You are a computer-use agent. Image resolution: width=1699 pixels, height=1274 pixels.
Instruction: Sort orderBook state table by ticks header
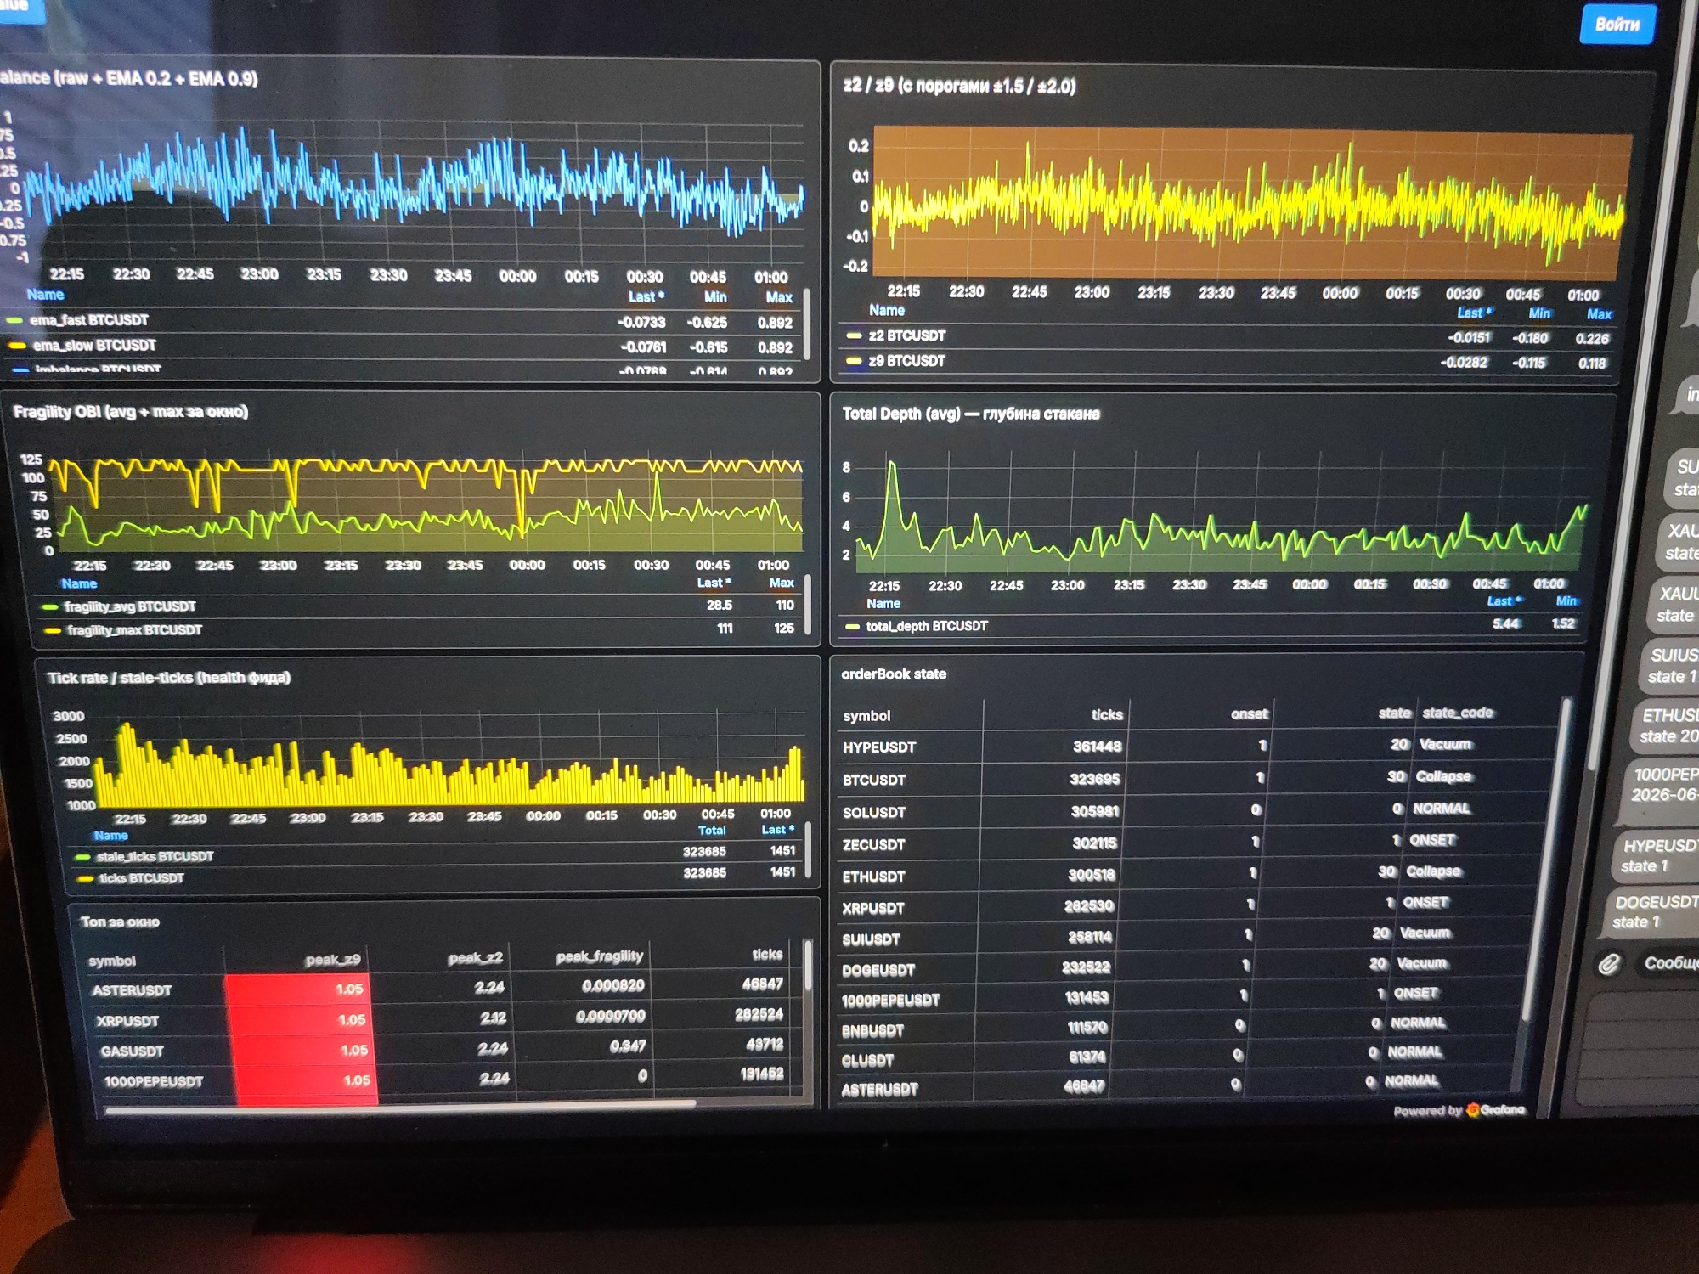click(1107, 715)
